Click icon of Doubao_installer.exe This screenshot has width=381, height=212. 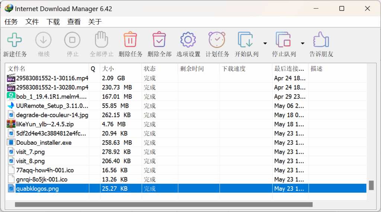tap(11, 142)
